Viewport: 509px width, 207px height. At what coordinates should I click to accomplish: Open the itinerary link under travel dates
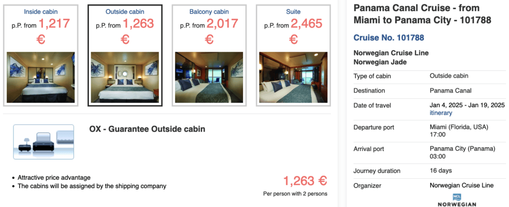(441, 113)
